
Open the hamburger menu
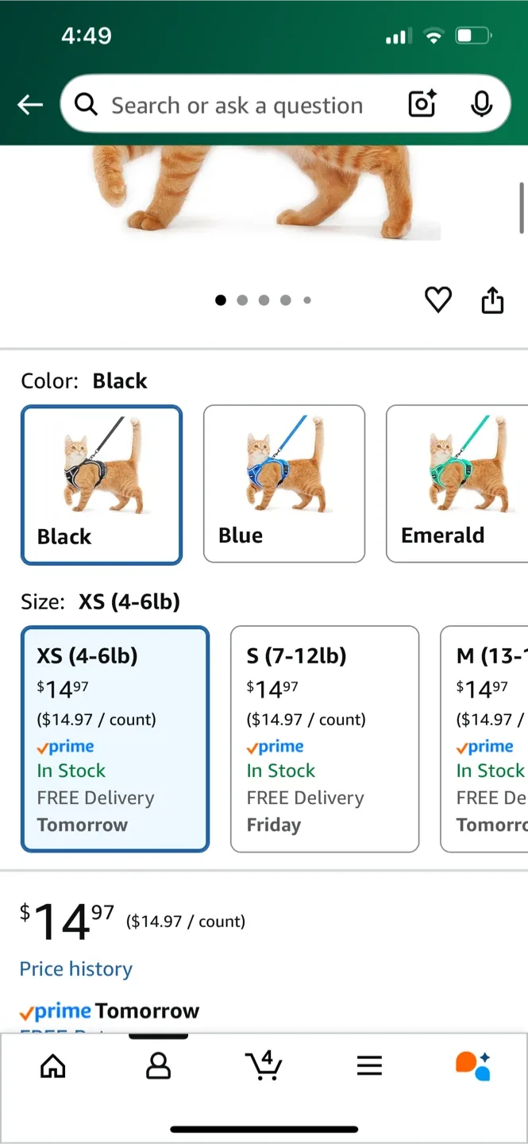point(369,1066)
